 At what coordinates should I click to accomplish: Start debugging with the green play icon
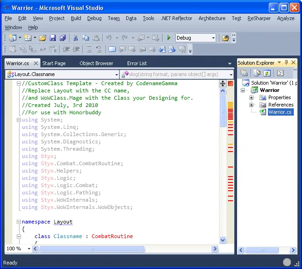[x=169, y=38]
